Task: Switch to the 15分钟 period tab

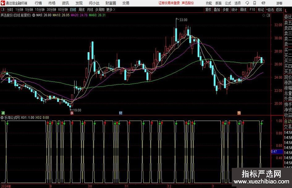Action: click(x=40, y=10)
